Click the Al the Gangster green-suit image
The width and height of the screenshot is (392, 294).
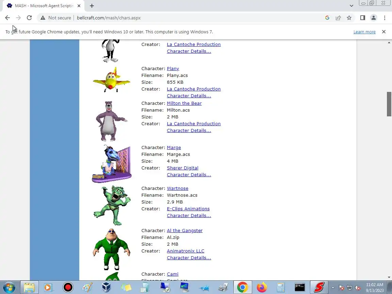[x=112, y=249]
